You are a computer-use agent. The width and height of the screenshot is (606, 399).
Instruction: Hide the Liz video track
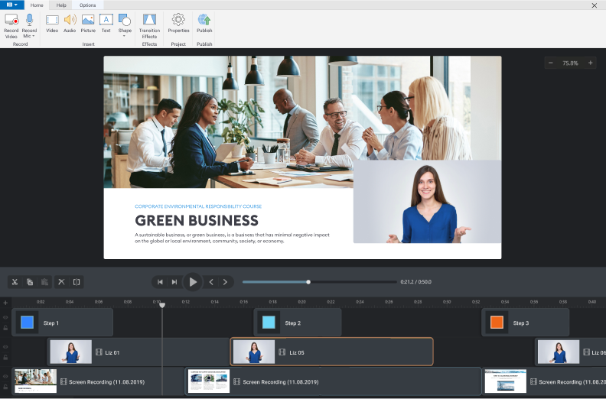(5, 347)
